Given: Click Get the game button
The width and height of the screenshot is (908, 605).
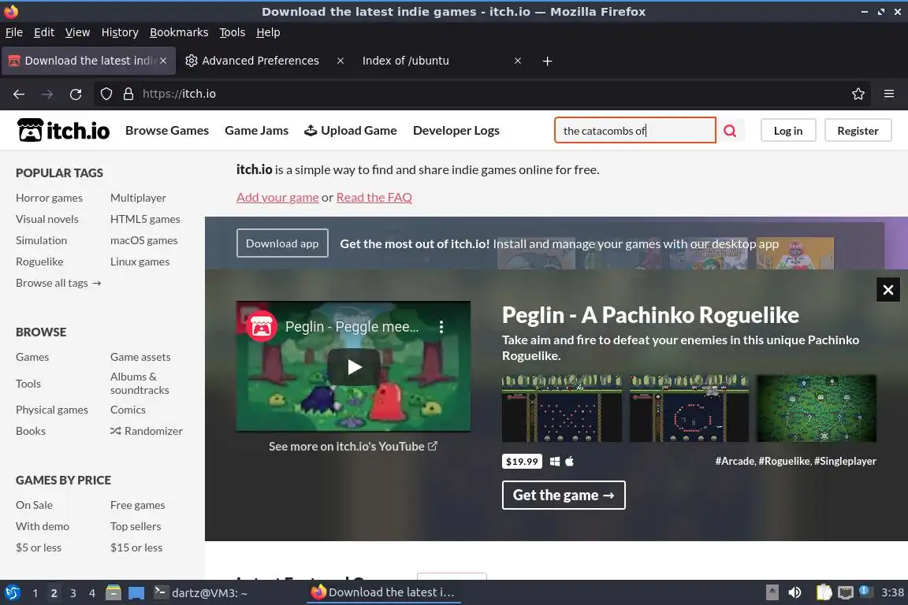Looking at the screenshot, I should coord(564,495).
